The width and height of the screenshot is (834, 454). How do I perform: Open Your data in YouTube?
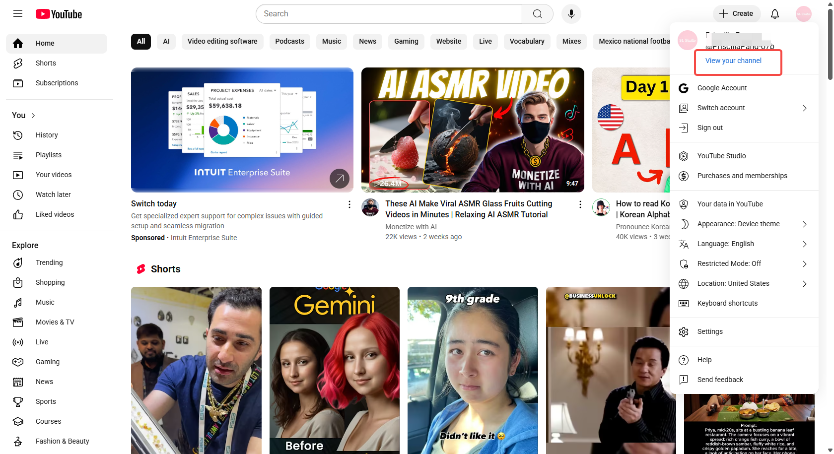coord(744,204)
